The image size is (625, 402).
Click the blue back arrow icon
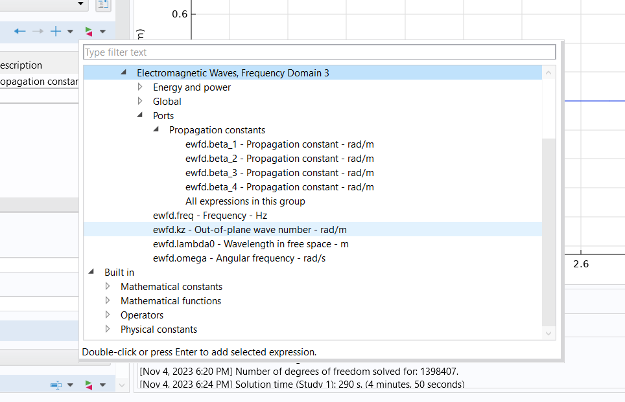(20, 31)
